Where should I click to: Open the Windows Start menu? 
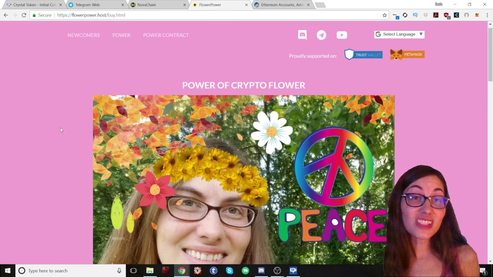tap(8, 271)
